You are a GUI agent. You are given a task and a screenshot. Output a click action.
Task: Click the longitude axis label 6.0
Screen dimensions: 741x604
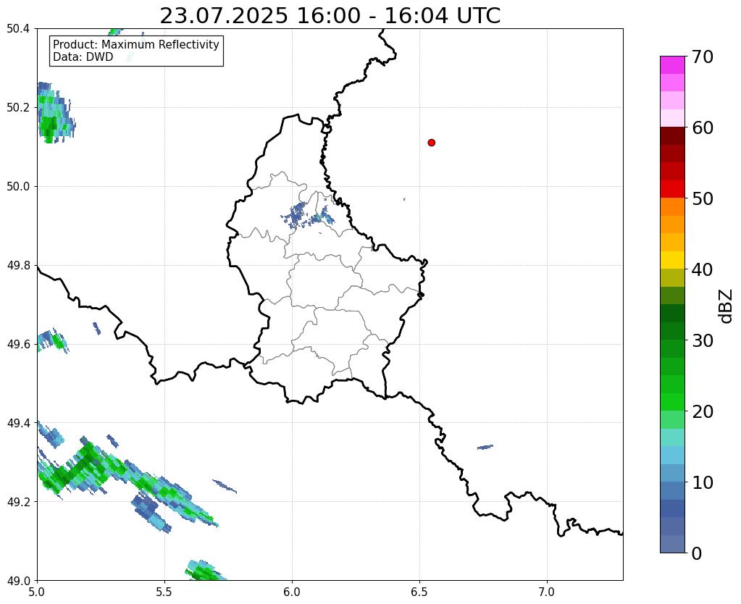click(x=292, y=592)
